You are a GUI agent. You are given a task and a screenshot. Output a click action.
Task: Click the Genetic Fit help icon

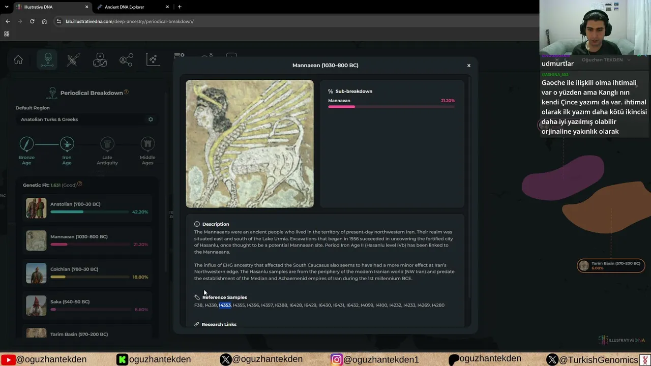pyautogui.click(x=80, y=184)
